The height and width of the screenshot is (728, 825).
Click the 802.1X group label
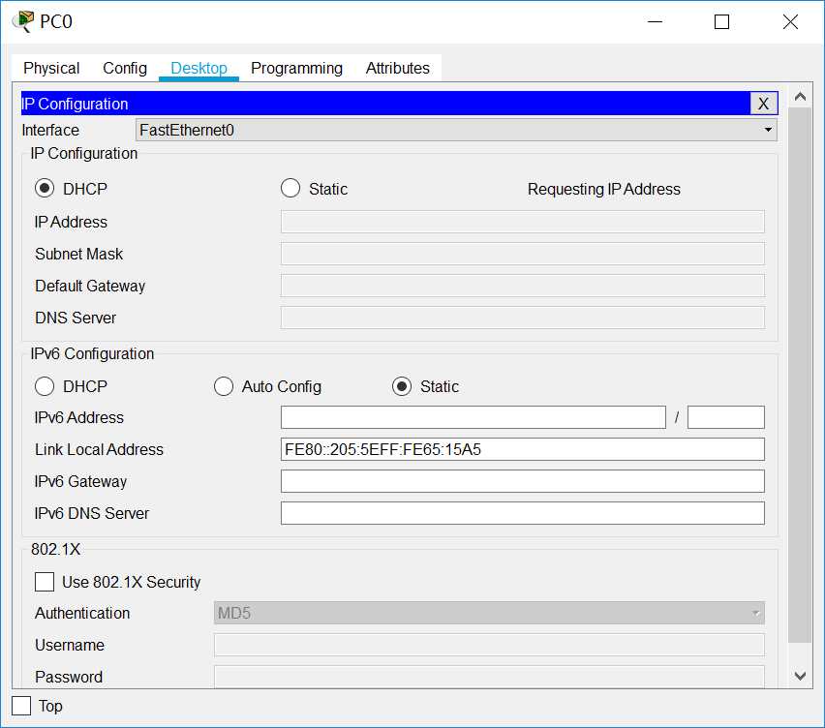(55, 549)
